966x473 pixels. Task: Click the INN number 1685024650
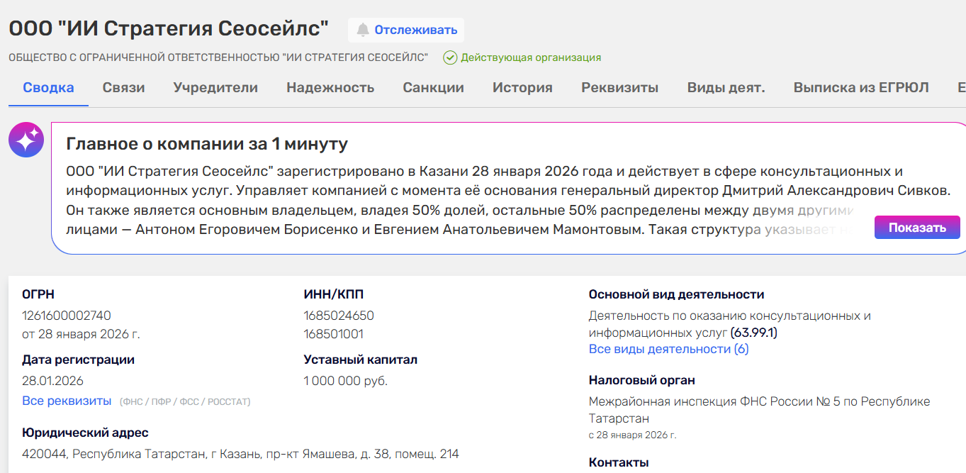pyautogui.click(x=339, y=316)
